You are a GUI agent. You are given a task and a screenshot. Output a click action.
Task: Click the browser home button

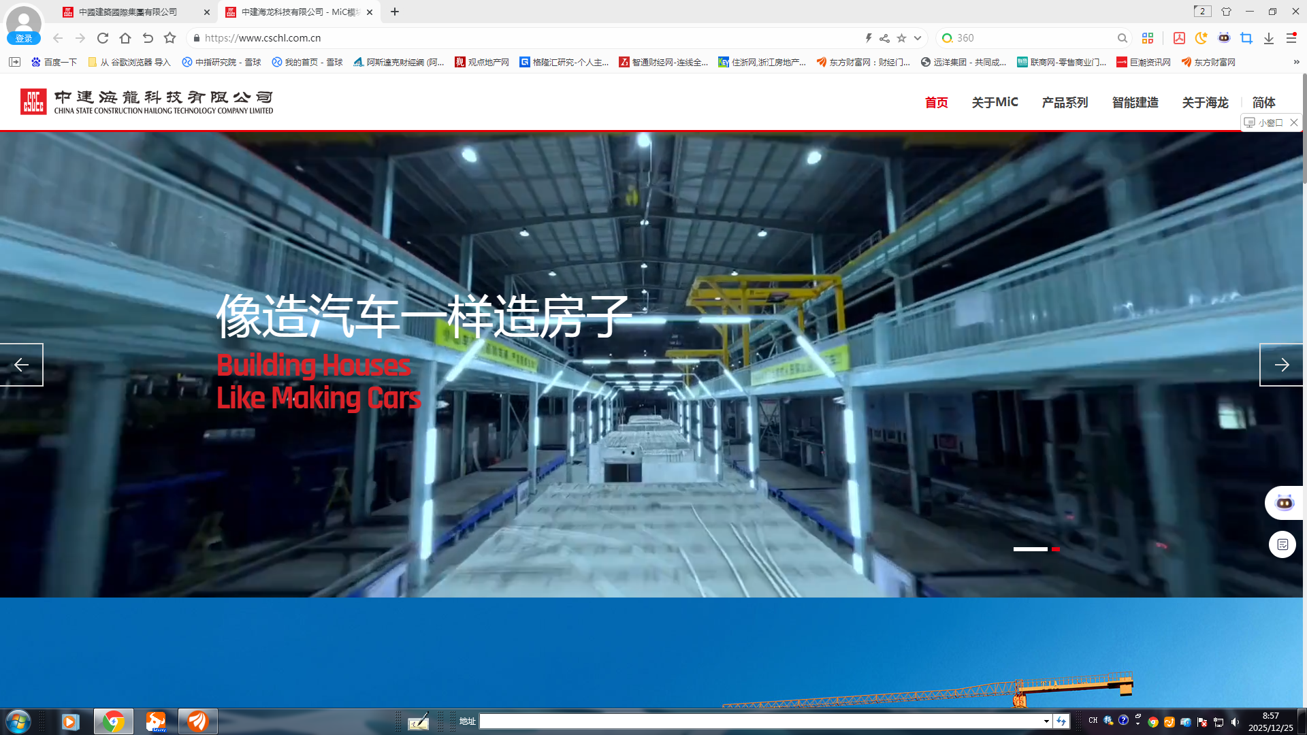click(125, 38)
